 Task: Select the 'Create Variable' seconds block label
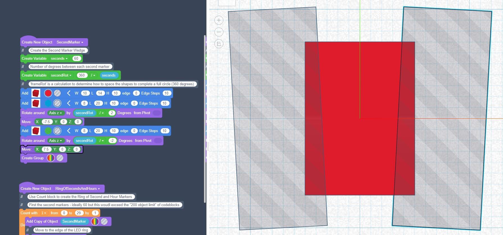coord(34,58)
